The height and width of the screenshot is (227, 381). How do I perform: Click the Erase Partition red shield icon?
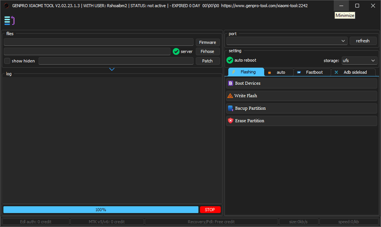click(231, 121)
